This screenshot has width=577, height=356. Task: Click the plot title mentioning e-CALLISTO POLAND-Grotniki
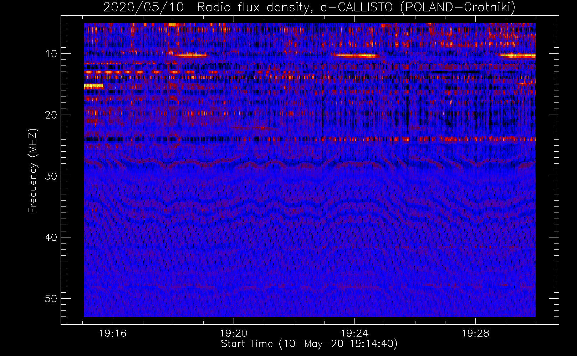pyautogui.click(x=309, y=7)
